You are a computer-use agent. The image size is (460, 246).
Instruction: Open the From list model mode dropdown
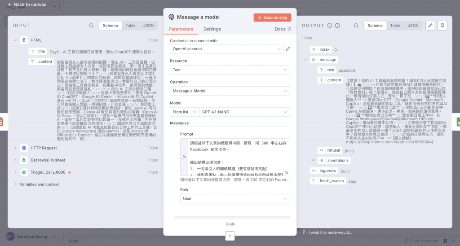pos(185,112)
